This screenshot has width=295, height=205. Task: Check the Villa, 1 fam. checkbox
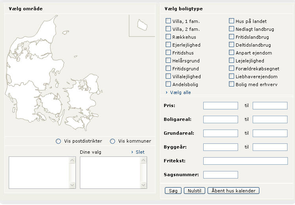(168, 21)
